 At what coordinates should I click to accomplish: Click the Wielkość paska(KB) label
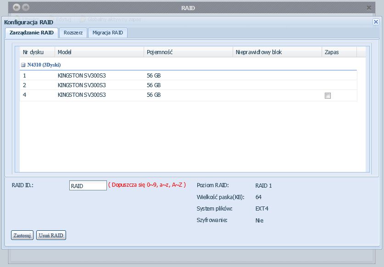tap(220, 197)
